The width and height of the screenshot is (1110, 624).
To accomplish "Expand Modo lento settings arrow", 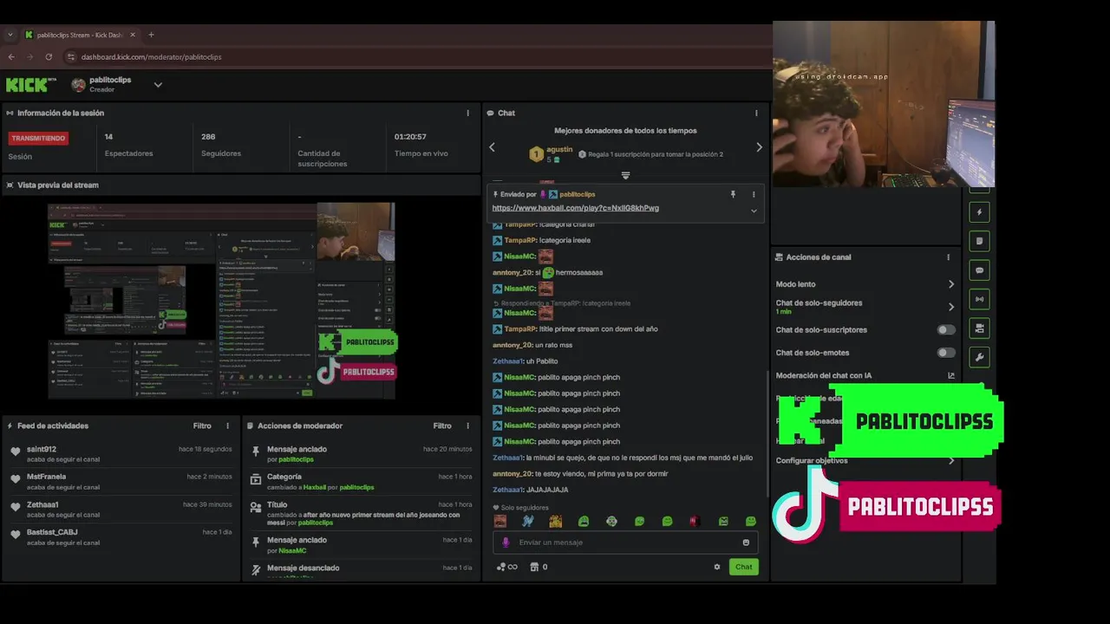I will click(x=950, y=284).
